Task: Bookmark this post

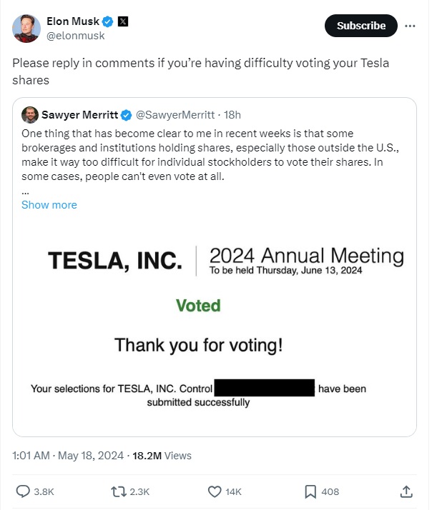Action: 310,491
